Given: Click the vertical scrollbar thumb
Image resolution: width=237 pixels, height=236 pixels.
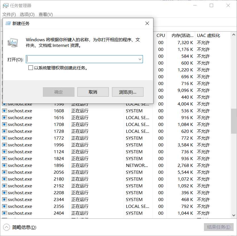Looking at the screenshot, I should click(x=234, y=121).
